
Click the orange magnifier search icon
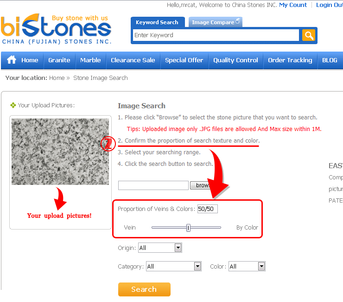click(x=308, y=35)
